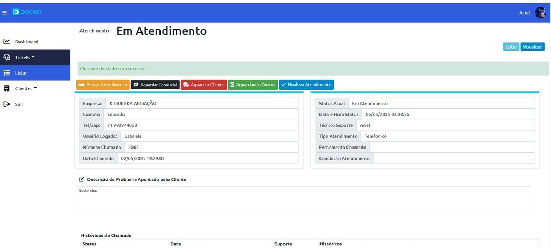Click the Ariel username in header
551x248 pixels.
click(x=525, y=13)
